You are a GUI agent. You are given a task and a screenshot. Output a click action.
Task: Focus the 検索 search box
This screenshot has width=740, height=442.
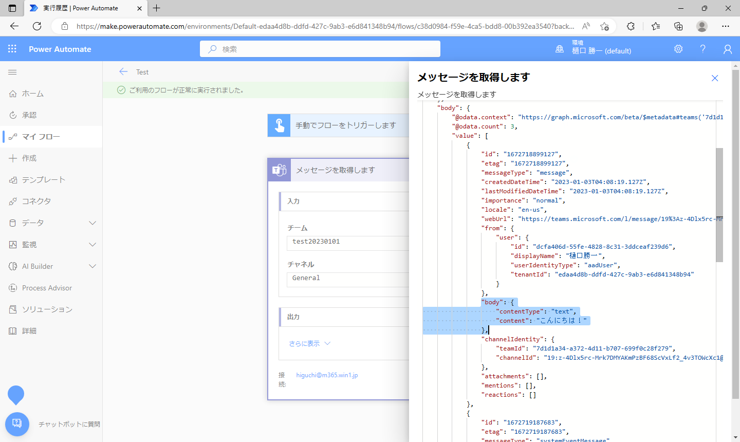320,49
